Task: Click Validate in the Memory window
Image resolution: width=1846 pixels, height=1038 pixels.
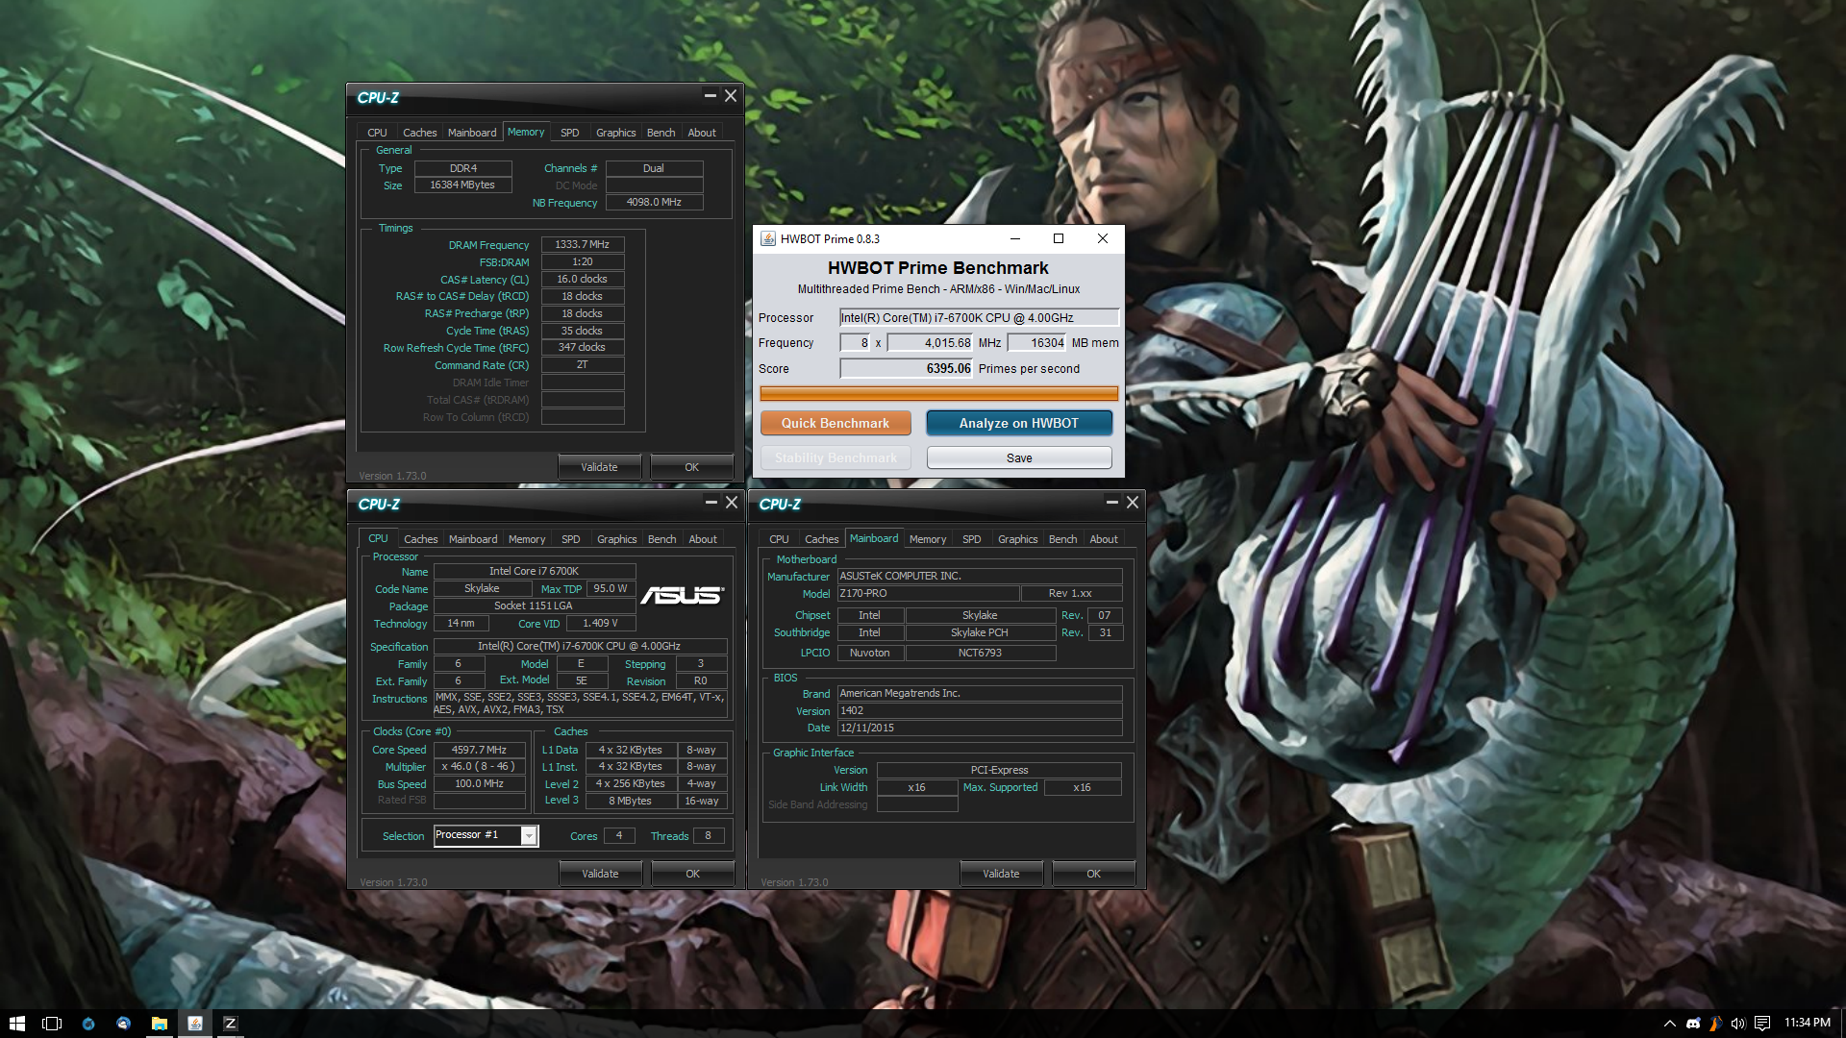Action: [599, 467]
